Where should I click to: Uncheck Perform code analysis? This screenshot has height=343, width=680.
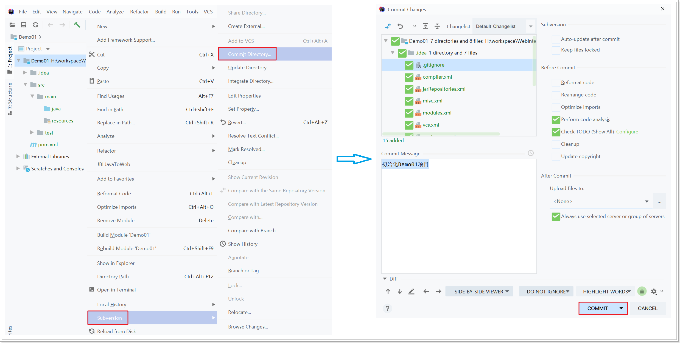[x=556, y=119]
